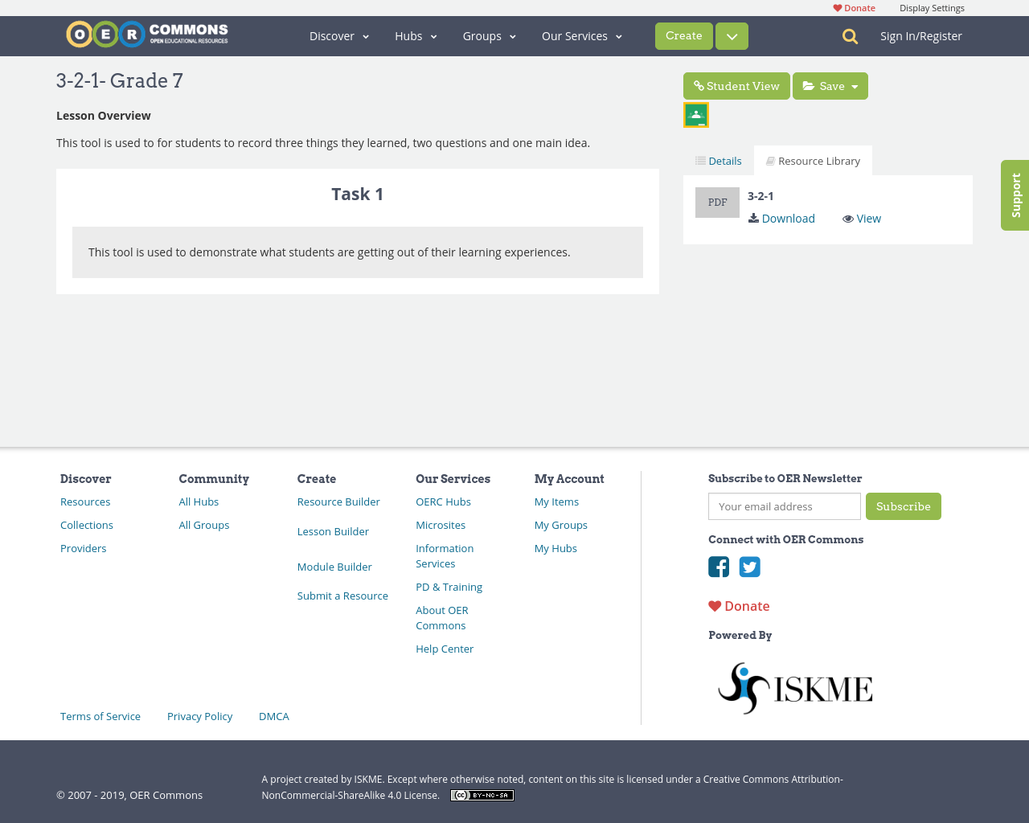Open the Support panel
Image resolution: width=1029 pixels, height=823 pixels.
click(x=1015, y=194)
